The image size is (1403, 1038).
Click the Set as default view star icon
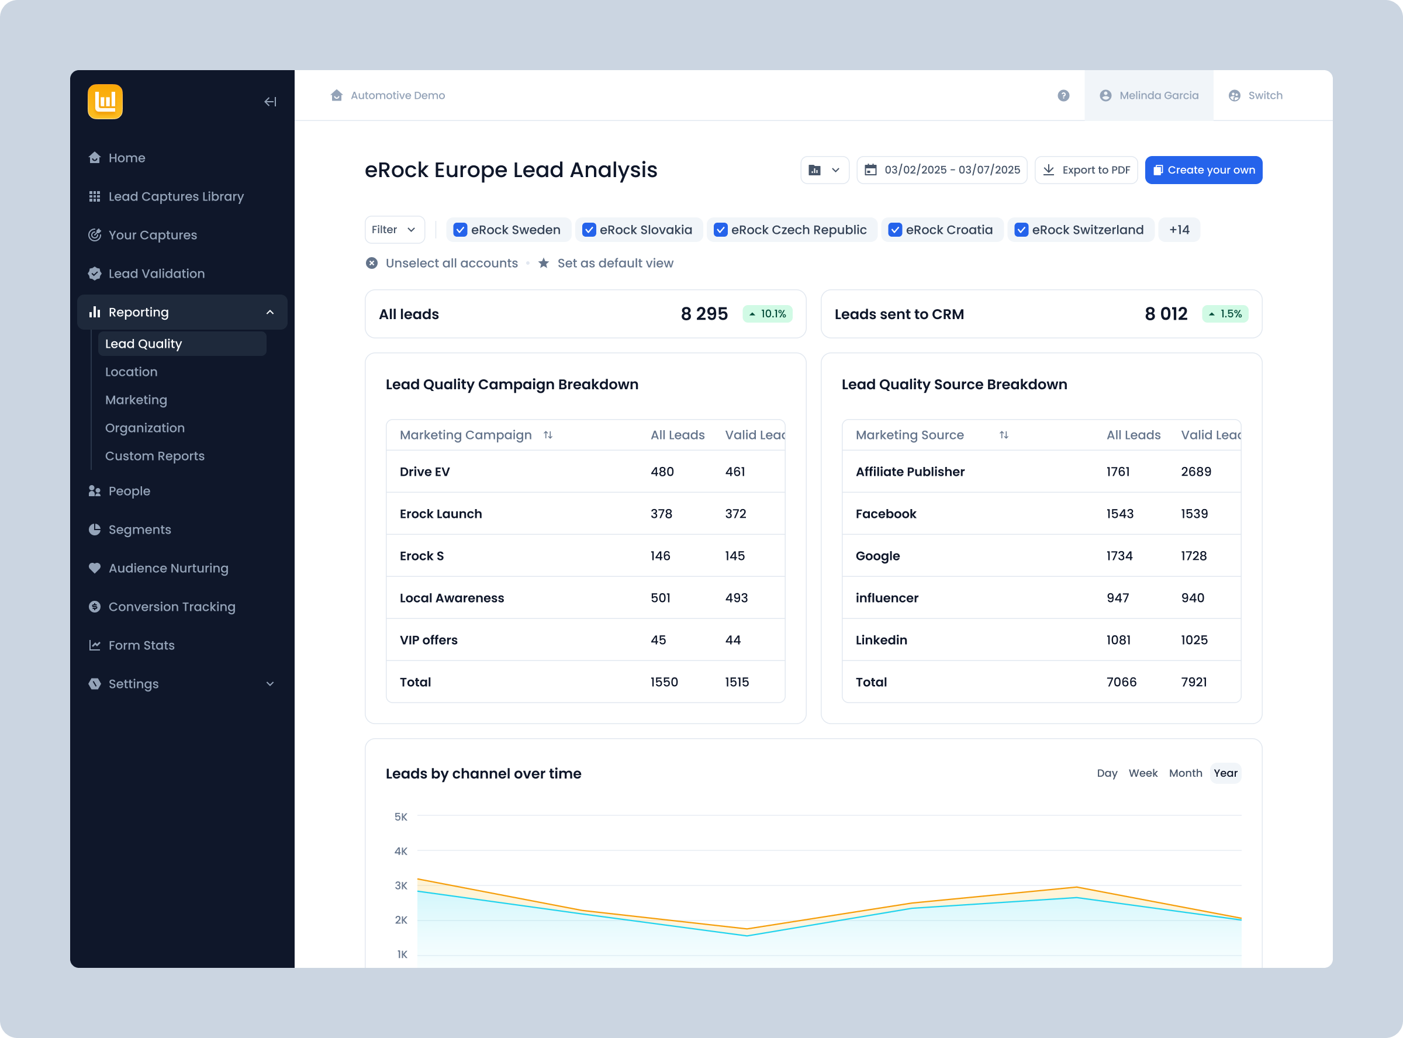coord(544,263)
